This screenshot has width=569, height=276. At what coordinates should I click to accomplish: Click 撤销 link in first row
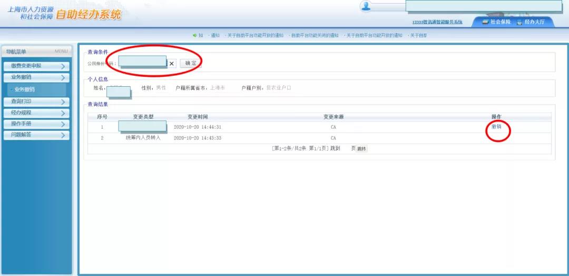(496, 127)
